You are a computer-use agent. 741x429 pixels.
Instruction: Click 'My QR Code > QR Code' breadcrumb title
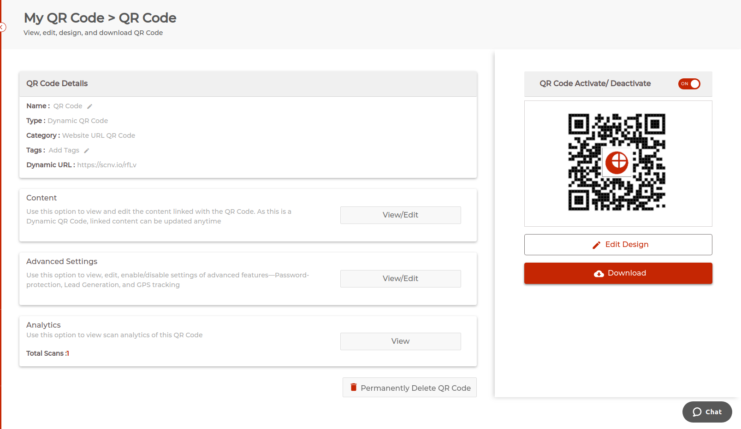click(x=100, y=18)
